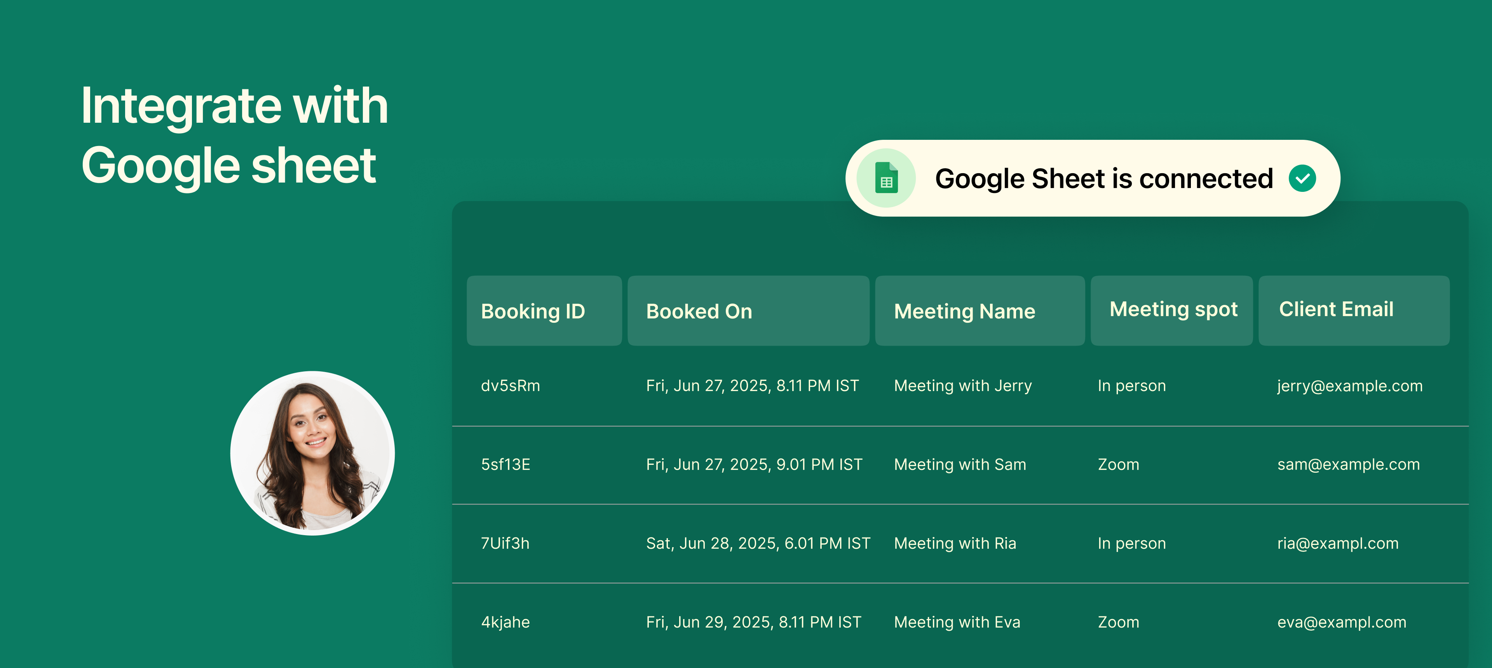Click email sam@example.com
Image resolution: width=1492 pixels, height=668 pixels.
pyautogui.click(x=1348, y=464)
